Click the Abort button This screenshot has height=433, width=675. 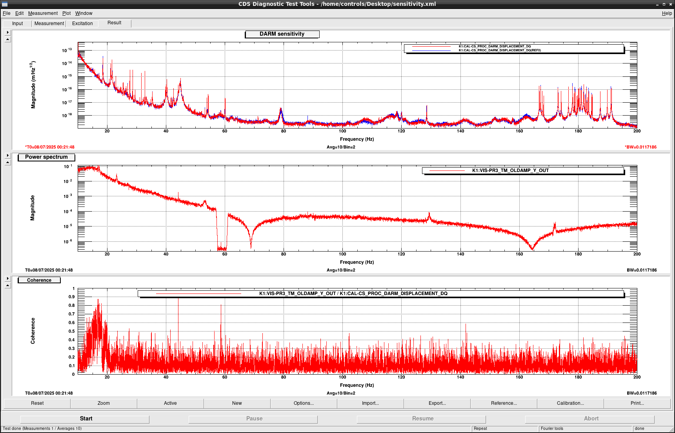point(590,419)
